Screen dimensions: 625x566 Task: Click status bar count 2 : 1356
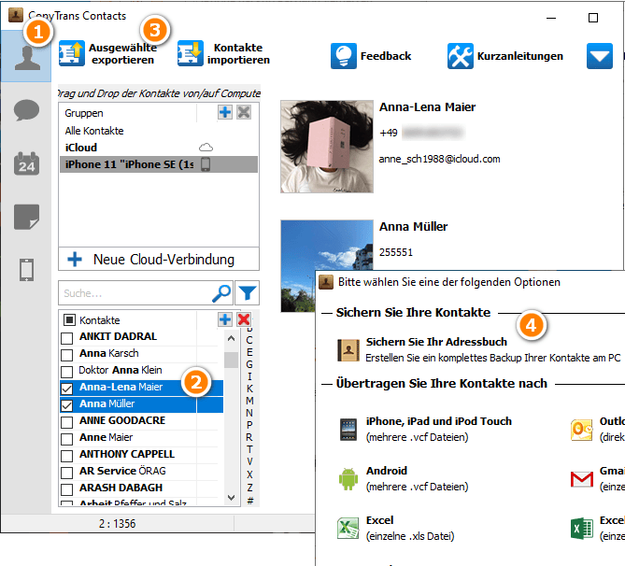tap(117, 523)
